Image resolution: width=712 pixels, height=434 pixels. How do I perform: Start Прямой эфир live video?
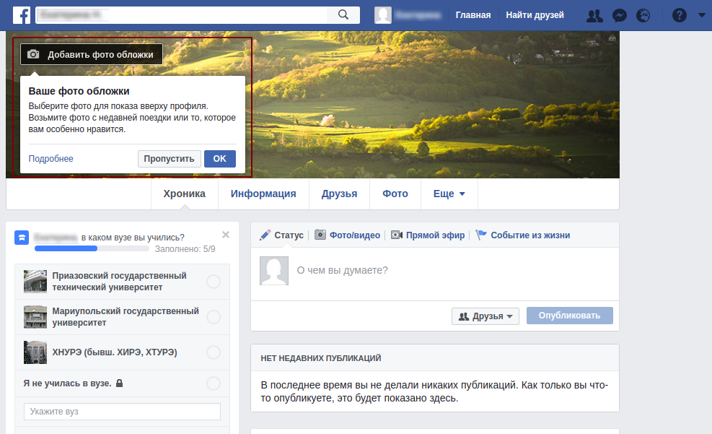[x=428, y=235]
